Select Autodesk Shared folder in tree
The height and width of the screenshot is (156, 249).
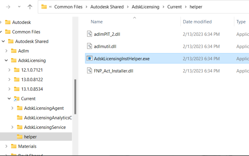pyautogui.click(x=32, y=41)
